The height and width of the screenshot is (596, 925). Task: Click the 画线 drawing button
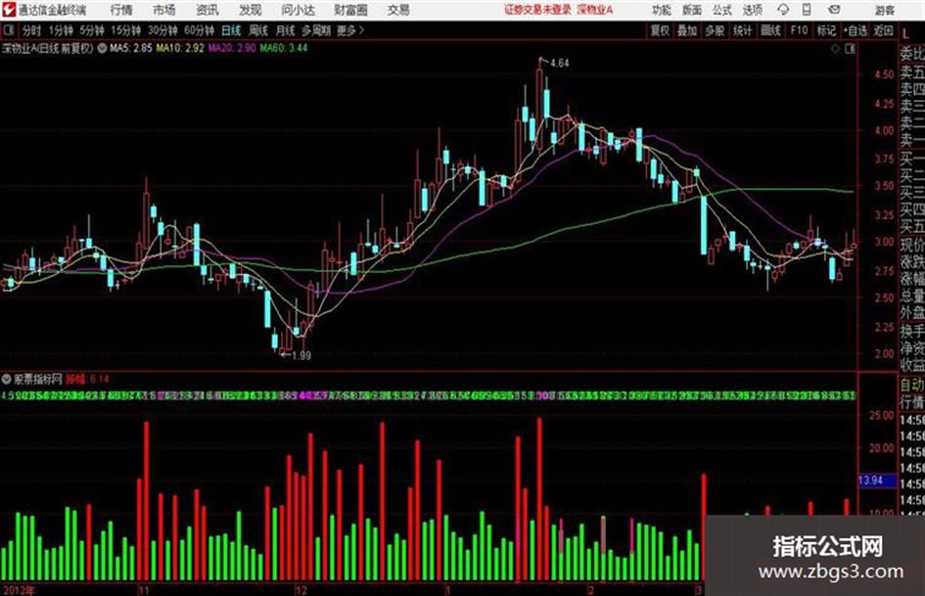coord(770,30)
